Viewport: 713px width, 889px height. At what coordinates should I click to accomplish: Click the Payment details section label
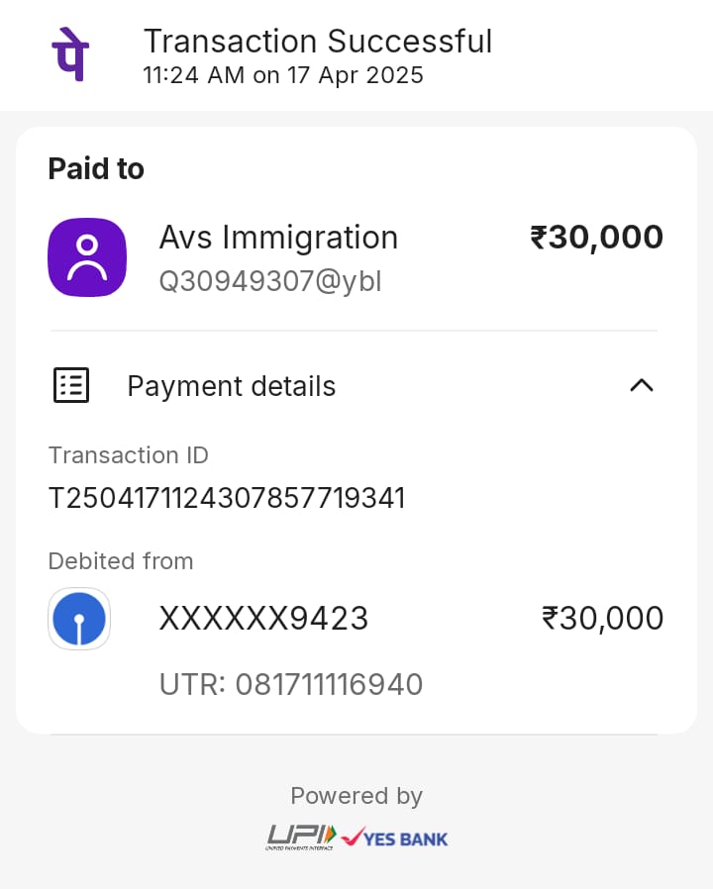[232, 386]
